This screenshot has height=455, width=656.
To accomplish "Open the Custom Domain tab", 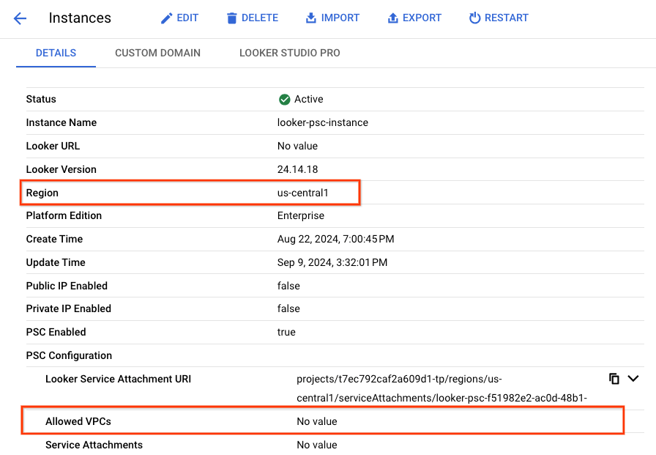I will point(157,53).
